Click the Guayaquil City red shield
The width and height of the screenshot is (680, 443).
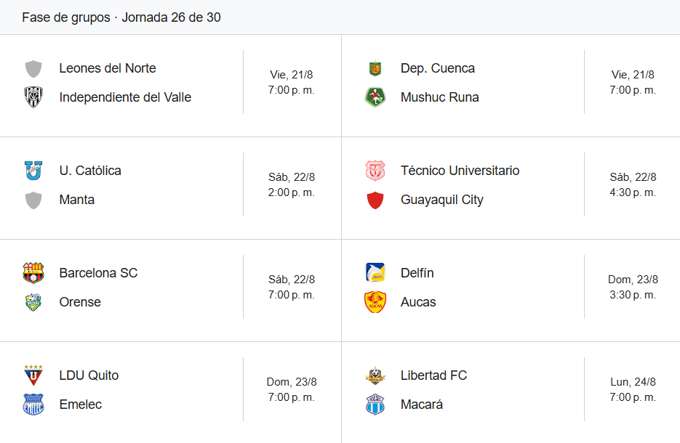pos(375,200)
